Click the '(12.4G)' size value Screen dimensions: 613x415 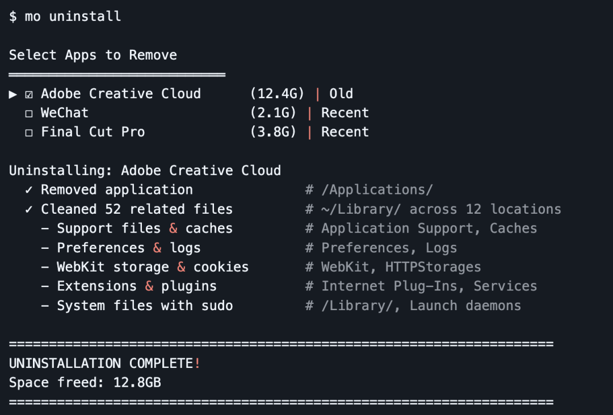[x=277, y=94]
